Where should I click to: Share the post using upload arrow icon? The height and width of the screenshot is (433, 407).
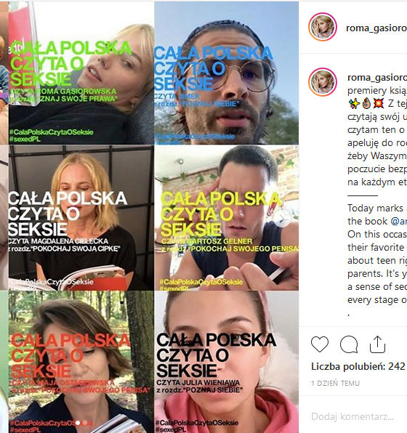pyautogui.click(x=377, y=344)
